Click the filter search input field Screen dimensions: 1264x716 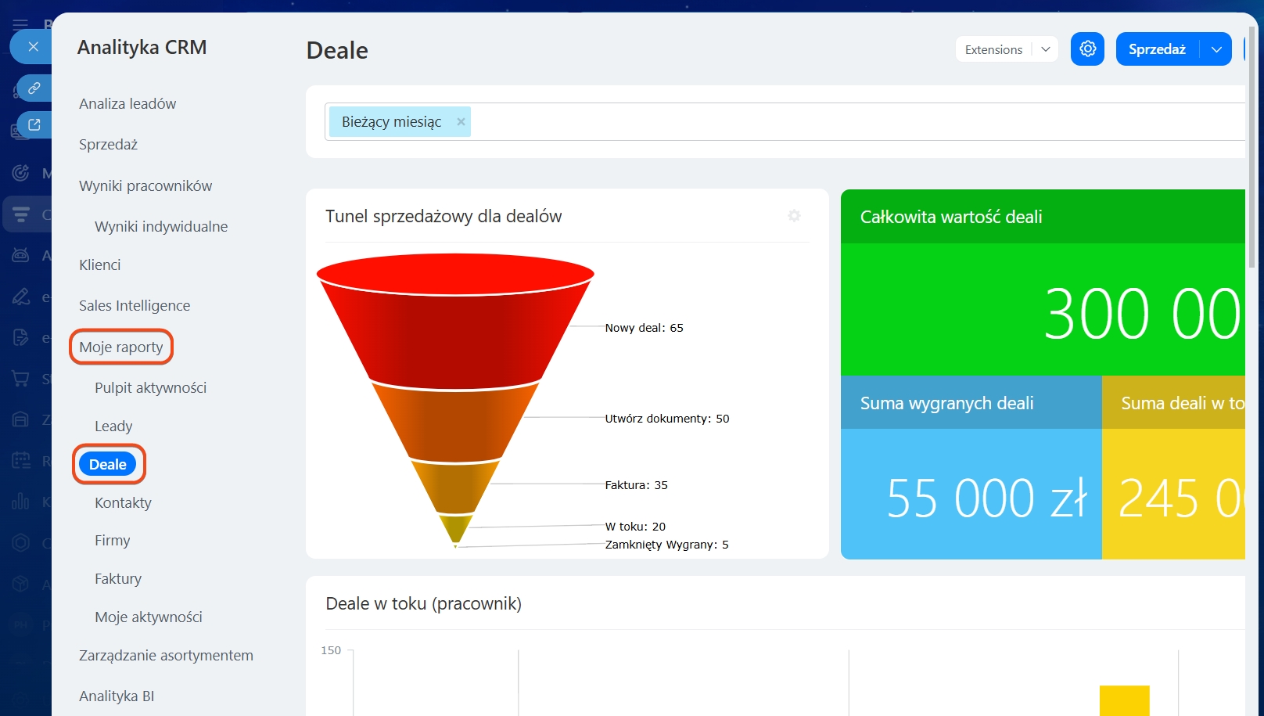(782, 122)
